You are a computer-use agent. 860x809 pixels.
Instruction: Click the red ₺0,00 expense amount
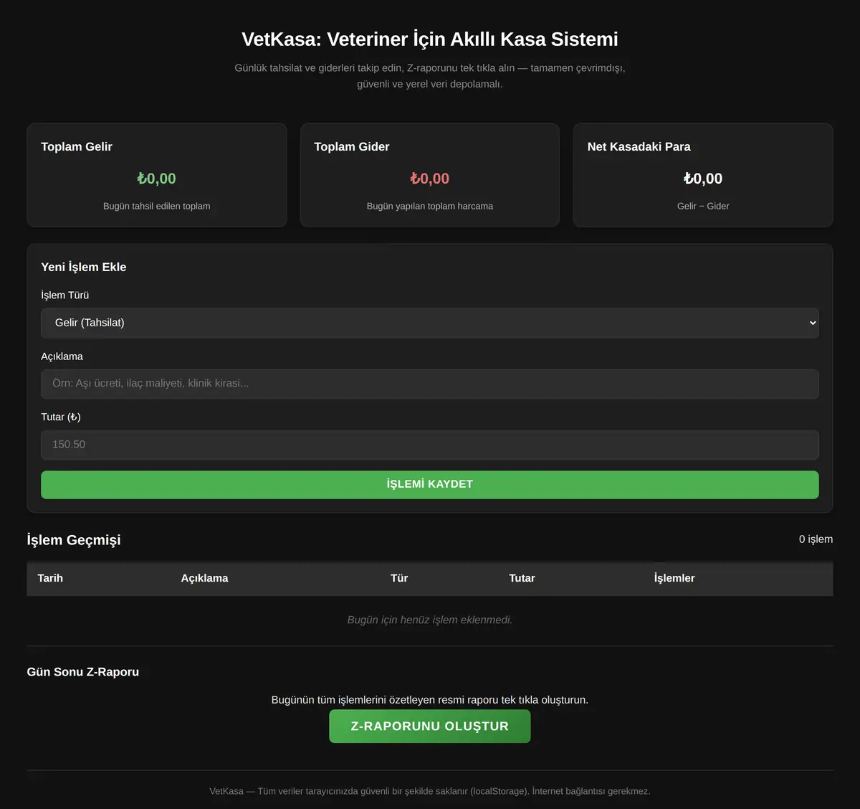coord(430,179)
